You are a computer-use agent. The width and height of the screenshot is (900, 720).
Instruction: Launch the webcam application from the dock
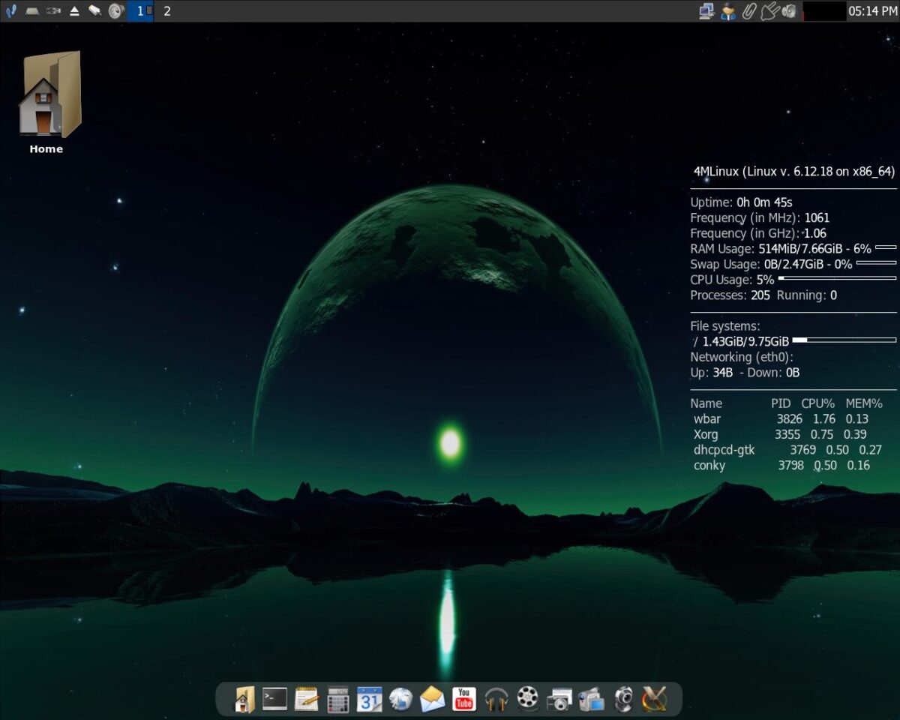[624, 699]
